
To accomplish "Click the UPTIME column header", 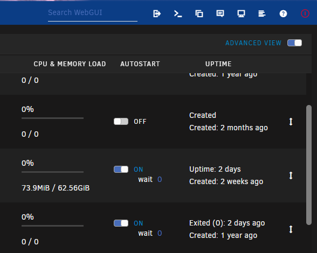I will (x=218, y=64).
